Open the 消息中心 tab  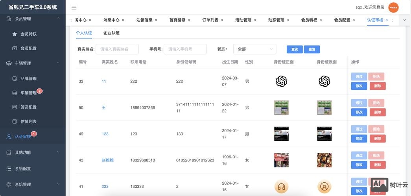point(111,20)
